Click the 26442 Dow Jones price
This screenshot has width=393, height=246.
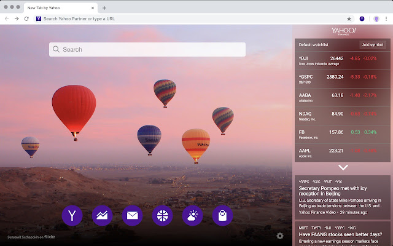pyautogui.click(x=337, y=58)
